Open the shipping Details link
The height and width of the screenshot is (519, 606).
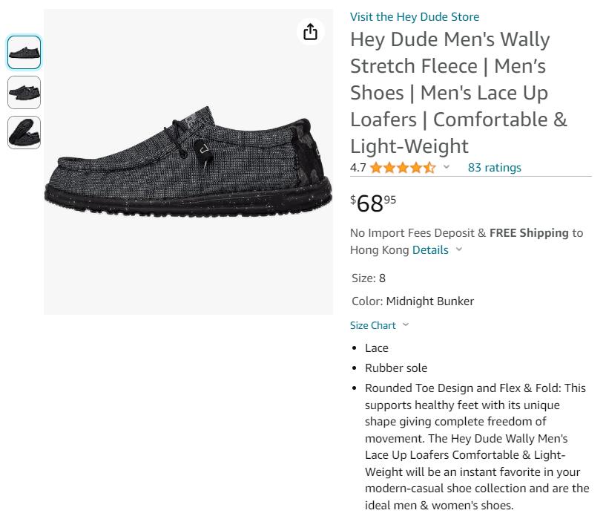coord(430,249)
